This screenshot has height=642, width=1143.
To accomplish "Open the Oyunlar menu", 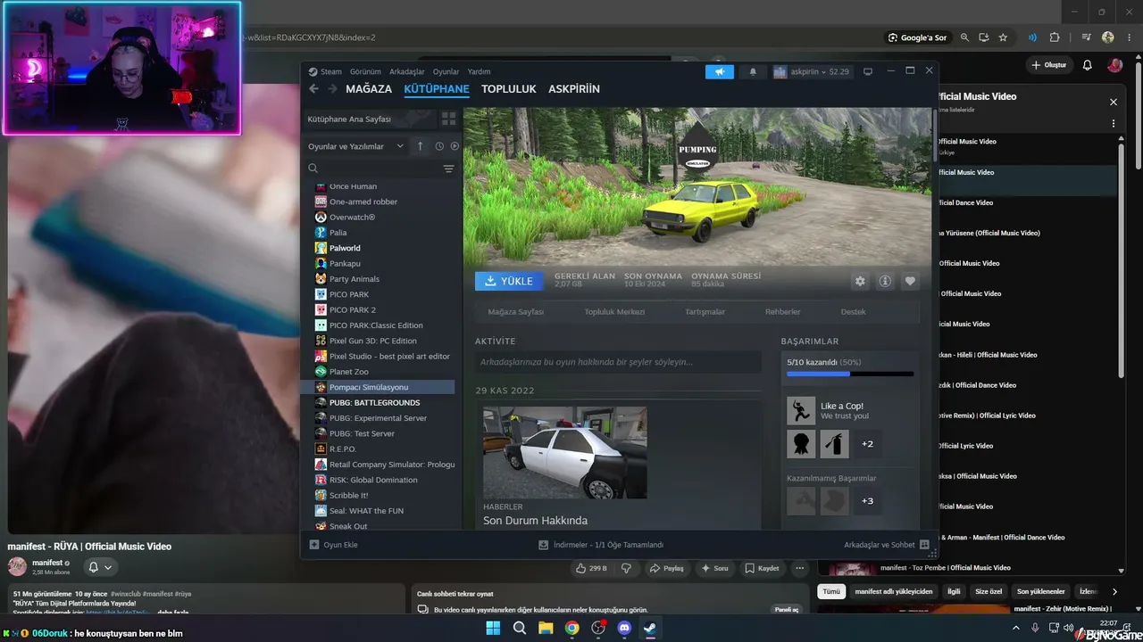I will (x=446, y=71).
